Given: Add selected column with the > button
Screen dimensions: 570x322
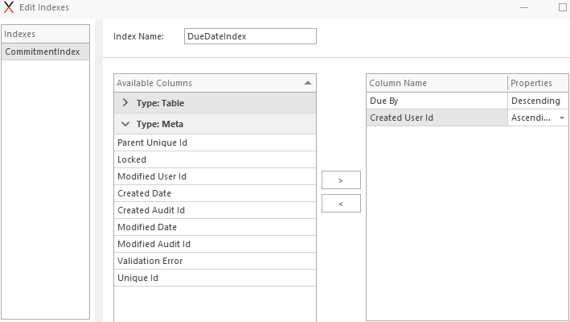Looking at the screenshot, I should tap(341, 180).
